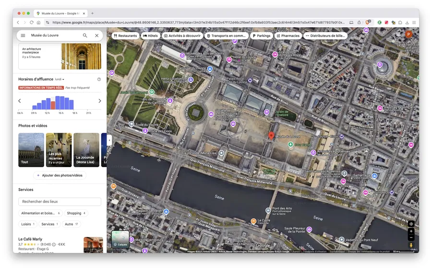
Task: Click the red current-hour popularity bar
Action: point(53,105)
